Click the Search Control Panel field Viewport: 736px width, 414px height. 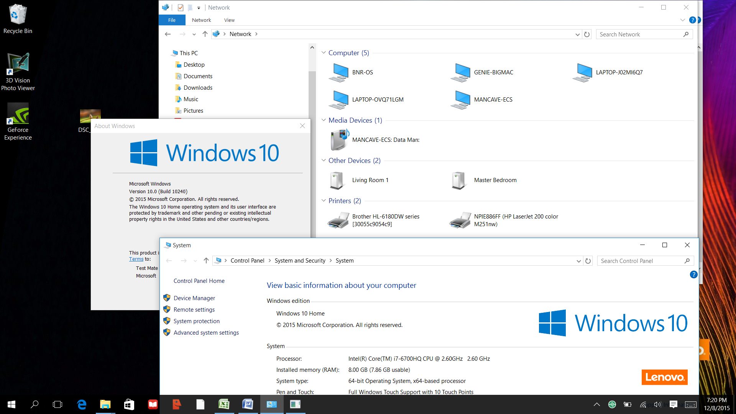pyautogui.click(x=645, y=261)
